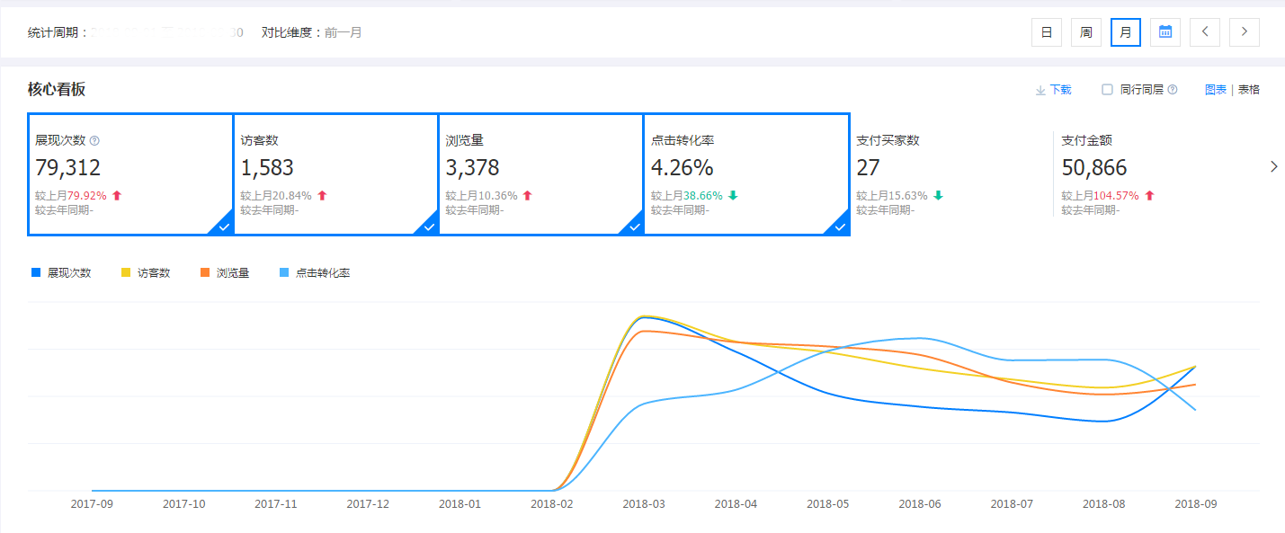1285x533 pixels.
Task: Hide the 展现次数 series via its legend
Action: [x=63, y=271]
